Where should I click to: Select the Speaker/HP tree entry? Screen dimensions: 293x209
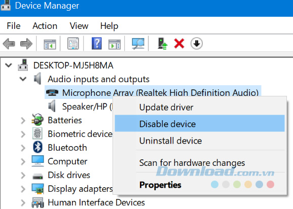click(87, 107)
